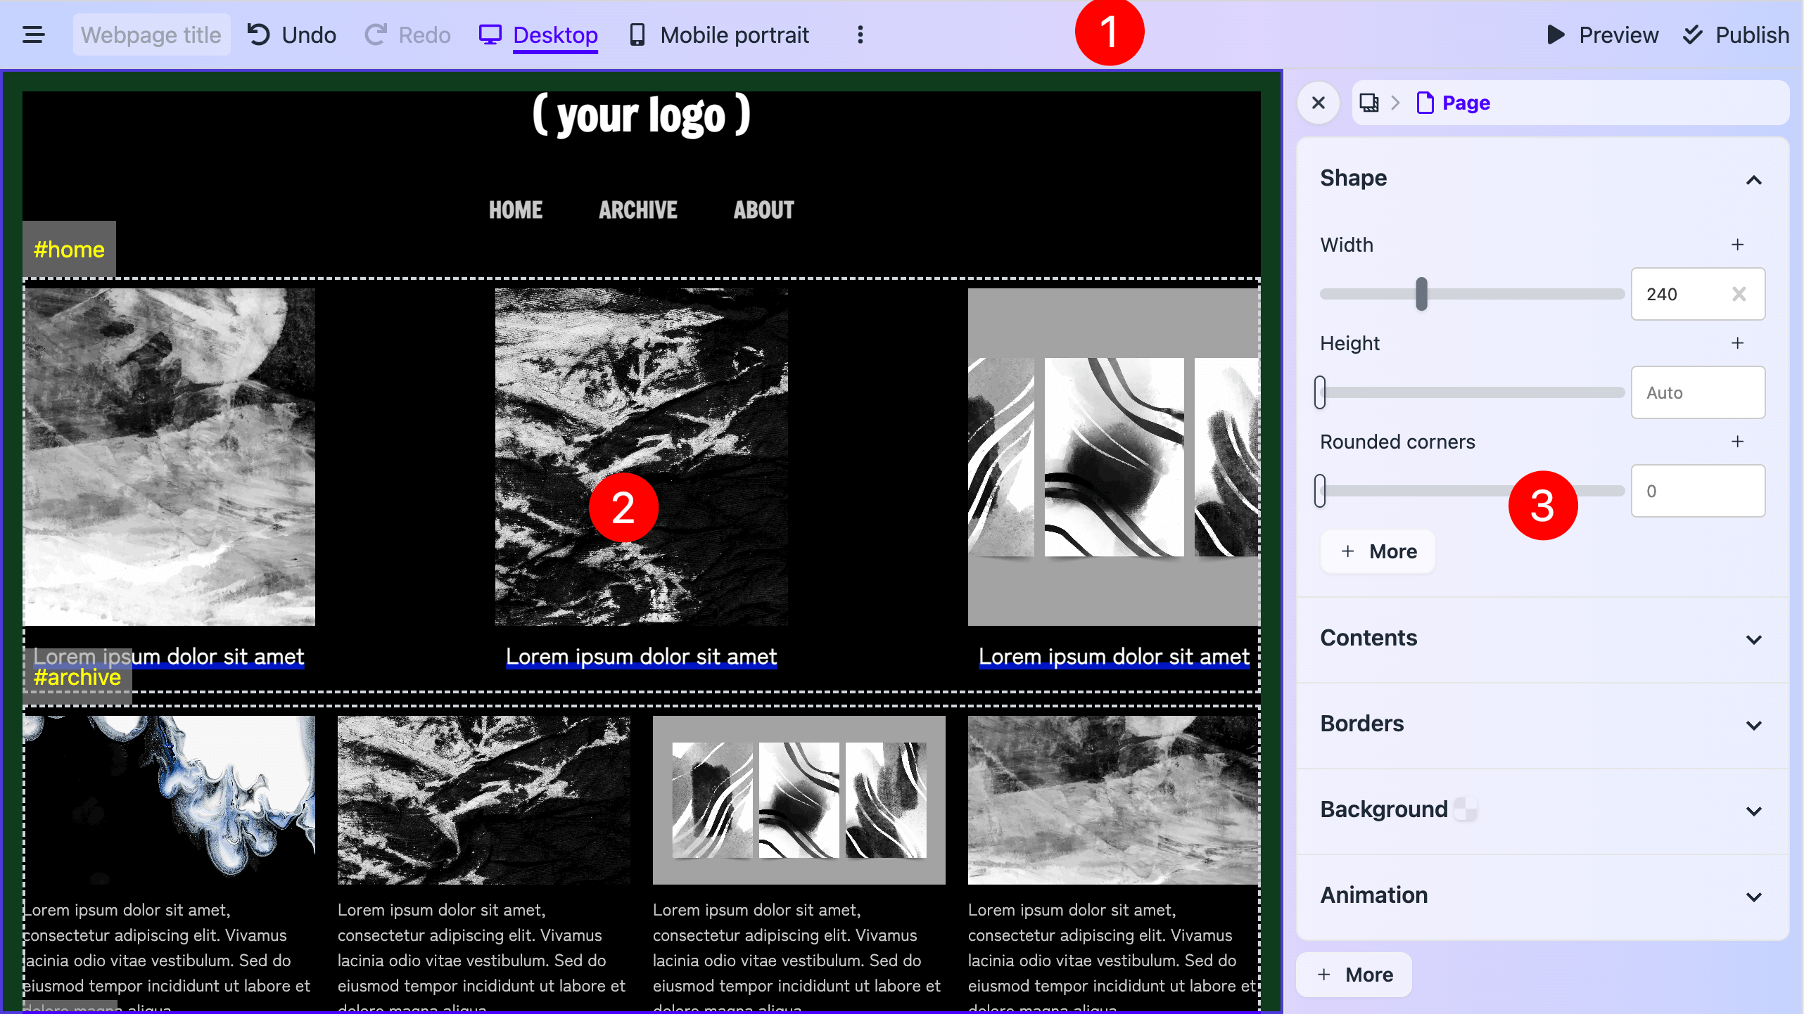The width and height of the screenshot is (1804, 1014).
Task: Click the plus icon beside Height
Action: tap(1737, 343)
